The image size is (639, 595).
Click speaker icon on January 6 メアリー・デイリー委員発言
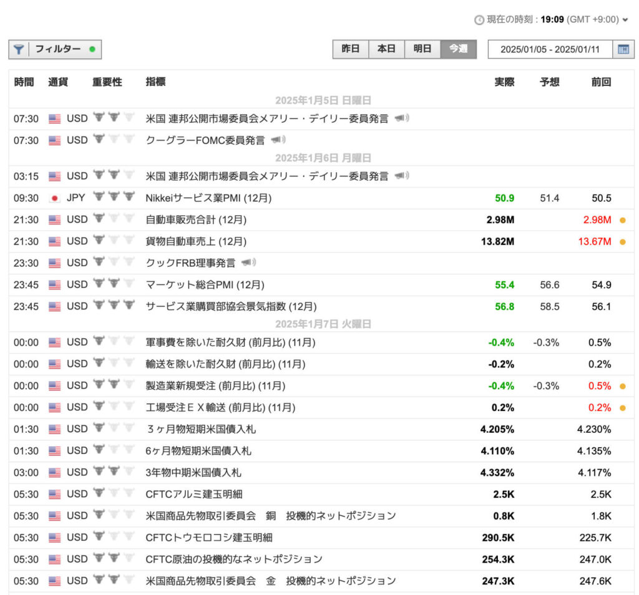402,175
